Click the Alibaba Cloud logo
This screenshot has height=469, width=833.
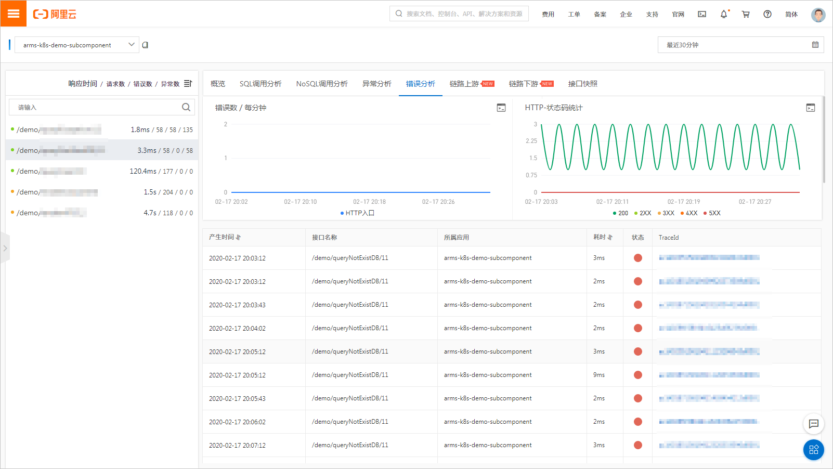pos(55,14)
